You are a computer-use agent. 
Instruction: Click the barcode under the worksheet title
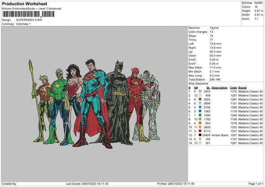tap(28, 14)
